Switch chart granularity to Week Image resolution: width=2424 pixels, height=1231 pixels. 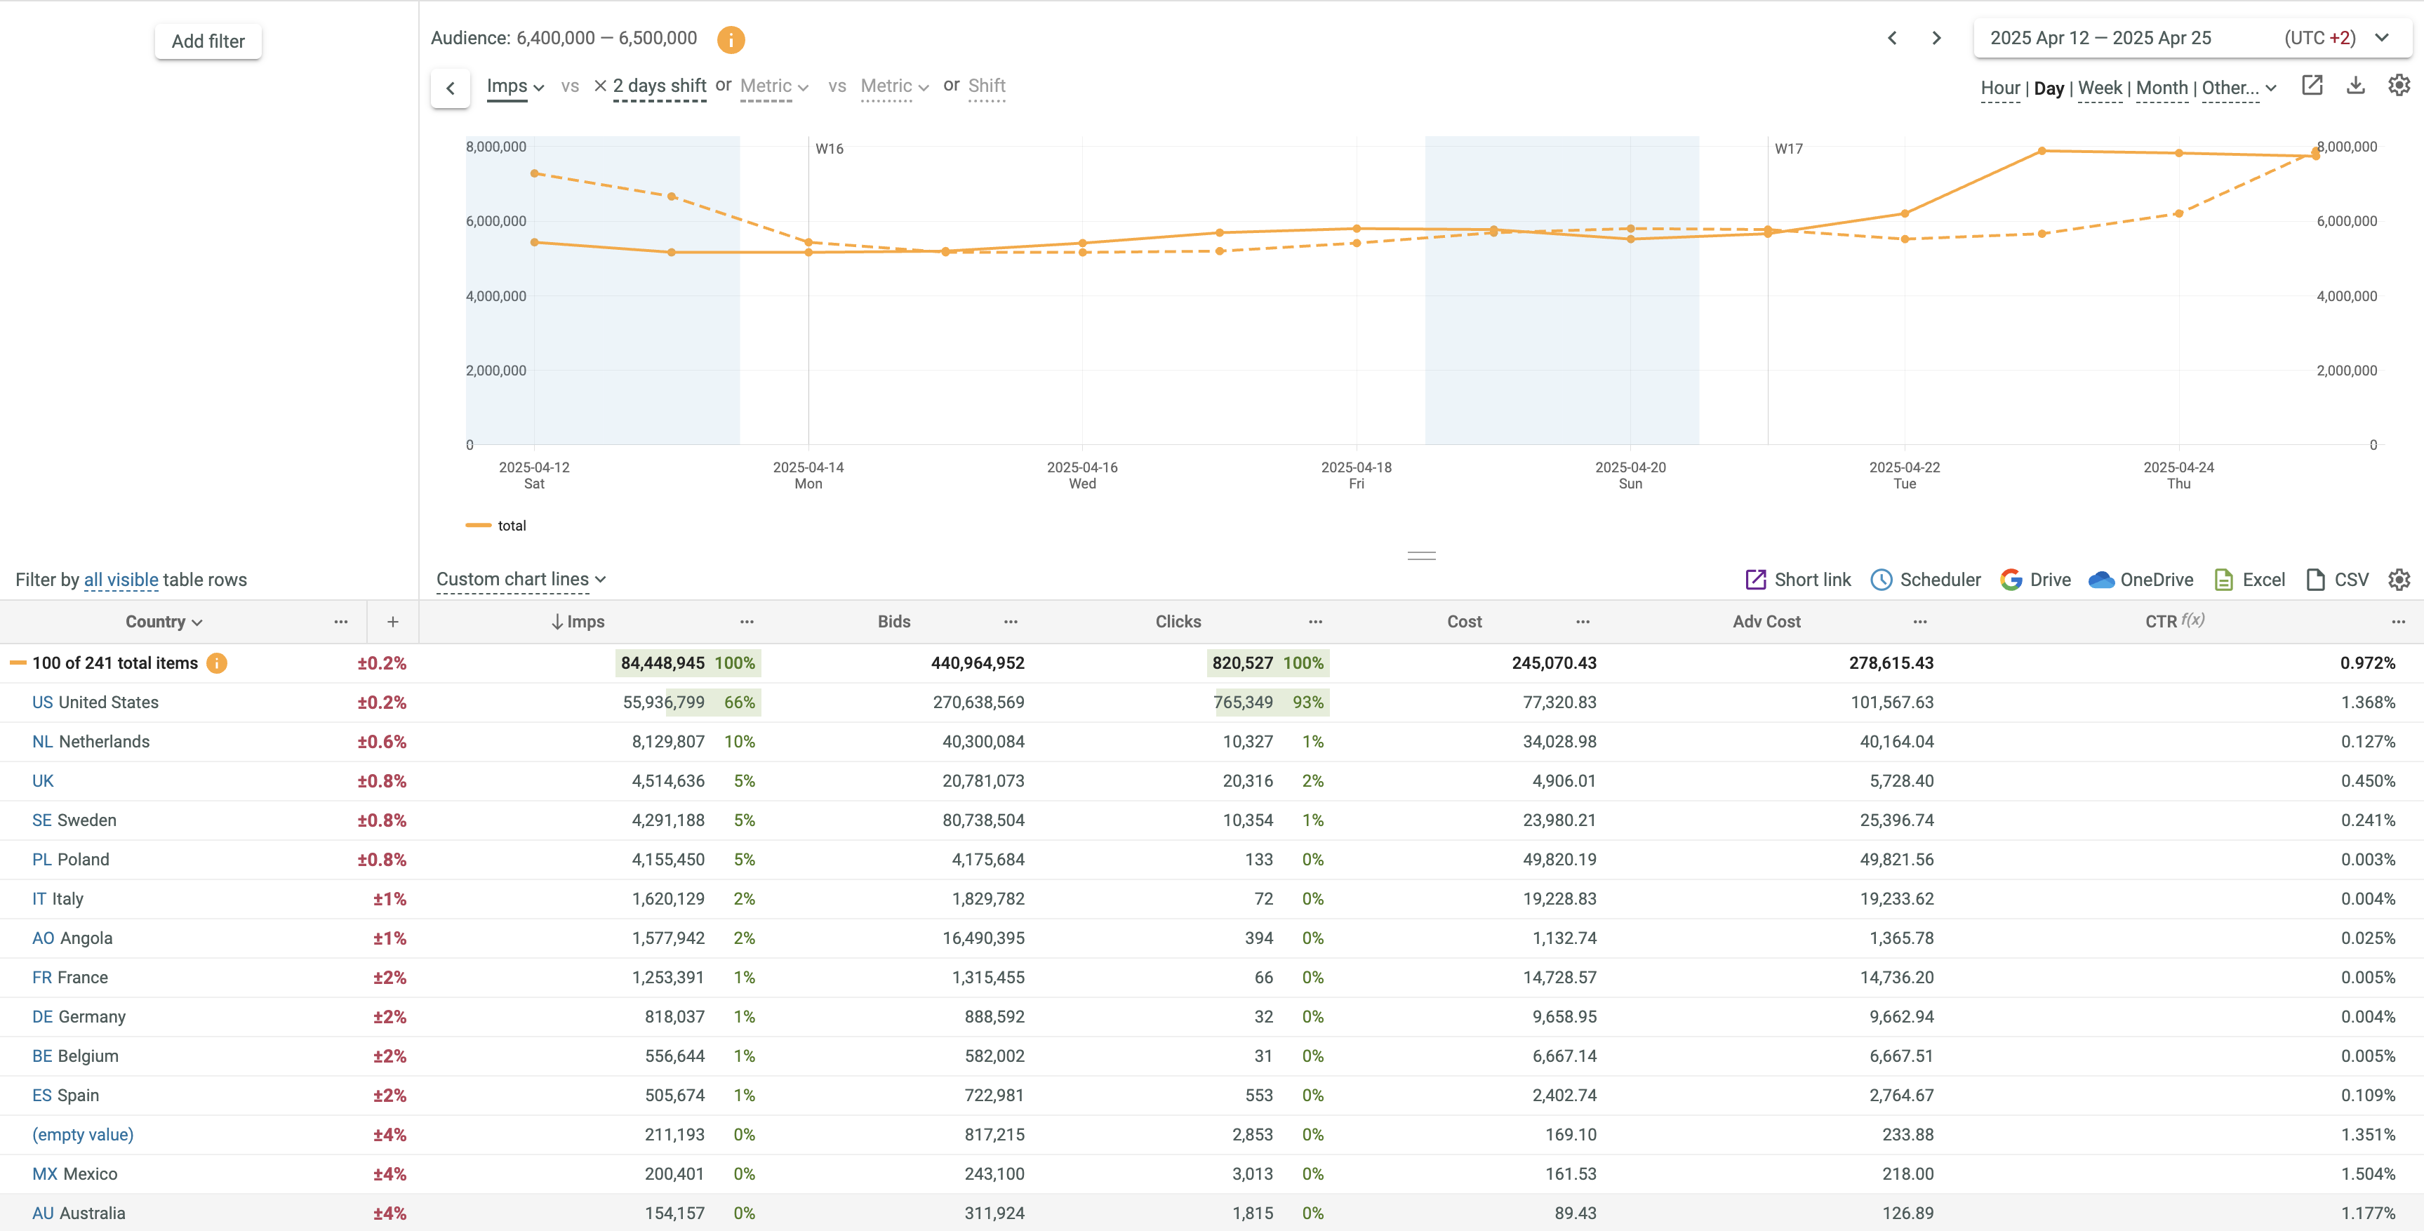point(2099,88)
